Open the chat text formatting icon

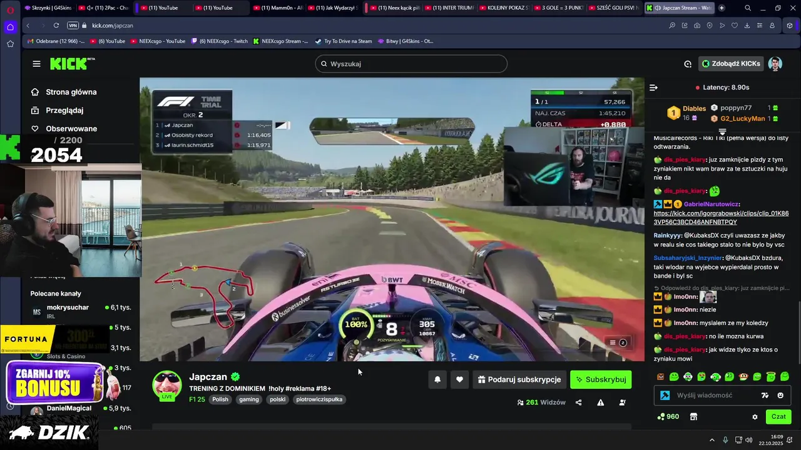[x=765, y=395]
